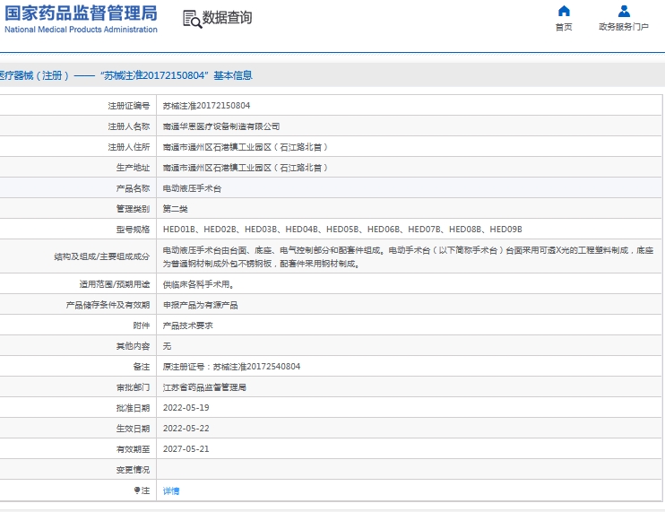The image size is (665, 512).
Task: Click 供临床各科手术用 intended use text
Action: pos(198,284)
